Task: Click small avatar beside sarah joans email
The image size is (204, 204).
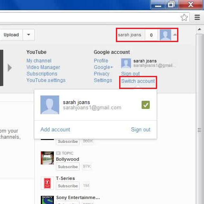Action: [126, 63]
